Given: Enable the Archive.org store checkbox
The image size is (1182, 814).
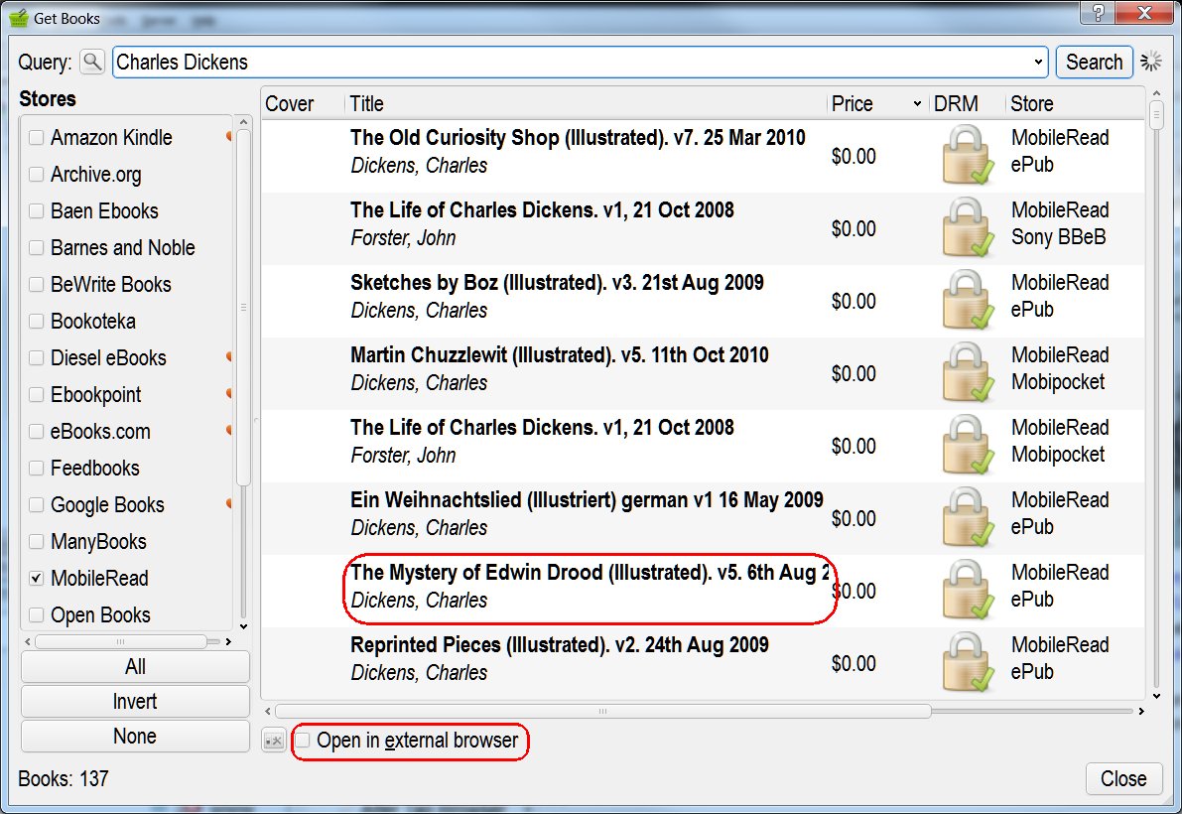Looking at the screenshot, I should [x=36, y=174].
